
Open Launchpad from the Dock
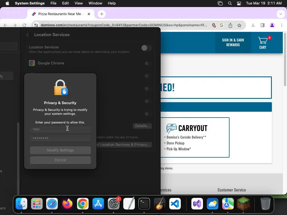click(x=37, y=204)
